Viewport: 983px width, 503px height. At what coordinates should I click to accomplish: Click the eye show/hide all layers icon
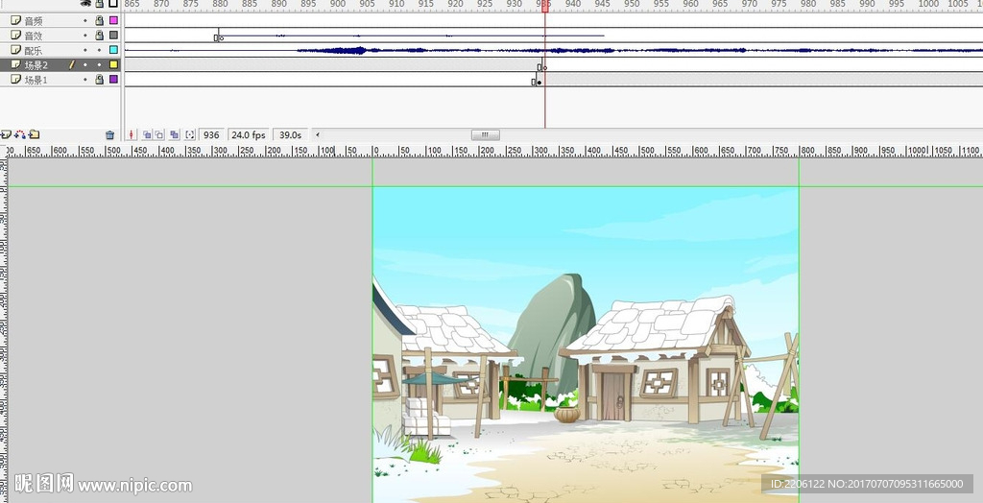pyautogui.click(x=85, y=3)
